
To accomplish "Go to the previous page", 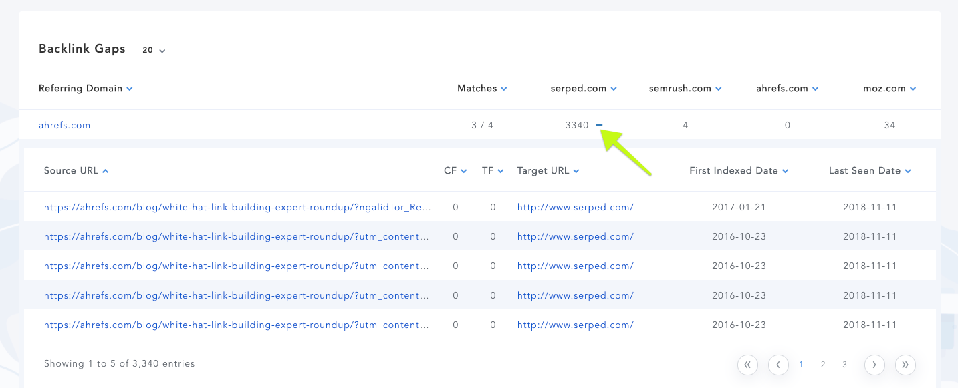I will [778, 365].
